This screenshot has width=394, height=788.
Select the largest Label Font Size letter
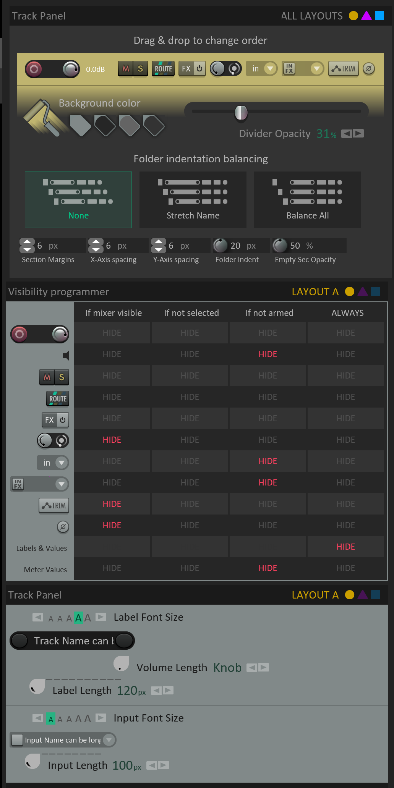pyautogui.click(x=88, y=618)
